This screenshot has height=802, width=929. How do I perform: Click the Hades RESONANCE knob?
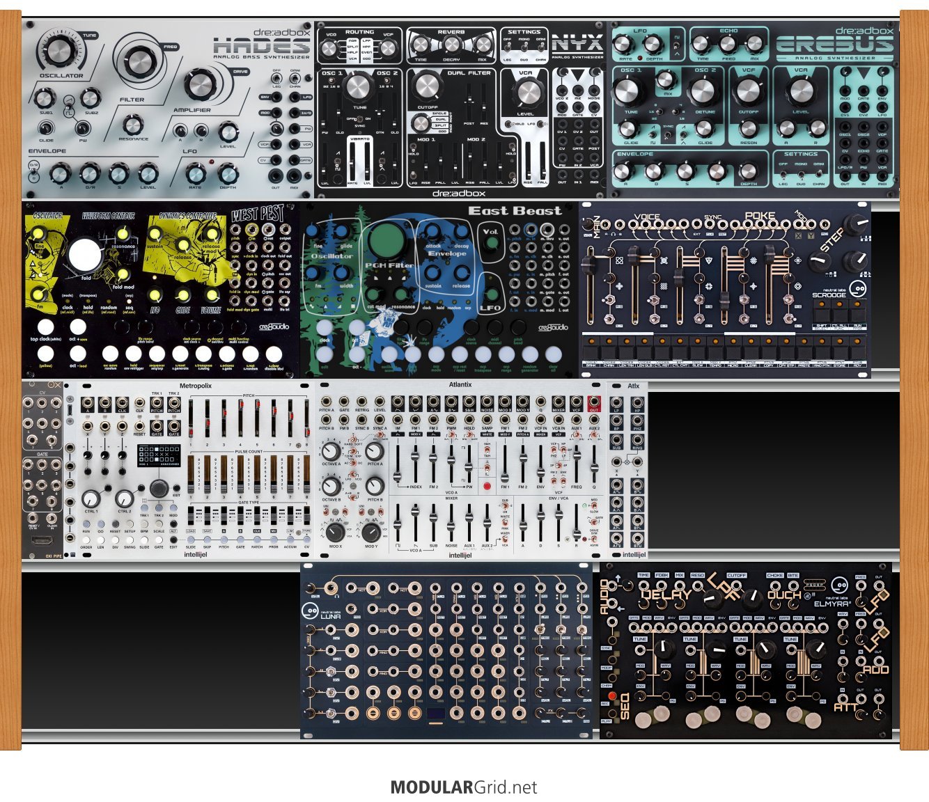(x=132, y=125)
